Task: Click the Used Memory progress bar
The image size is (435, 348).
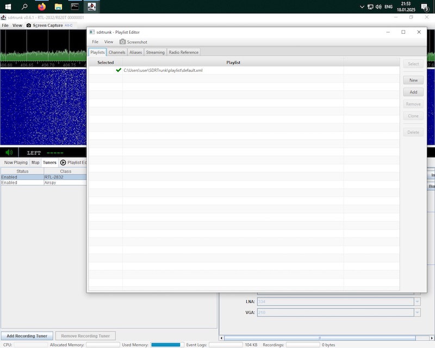Action: (167, 345)
